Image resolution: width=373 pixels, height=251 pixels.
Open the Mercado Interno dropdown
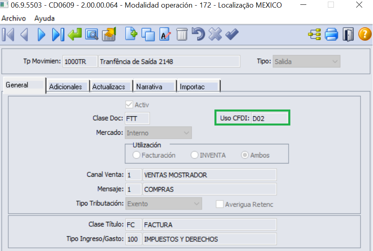click(158, 133)
